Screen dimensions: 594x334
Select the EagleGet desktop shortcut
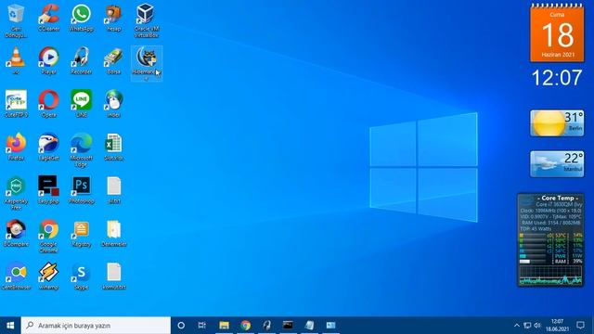coord(49,147)
